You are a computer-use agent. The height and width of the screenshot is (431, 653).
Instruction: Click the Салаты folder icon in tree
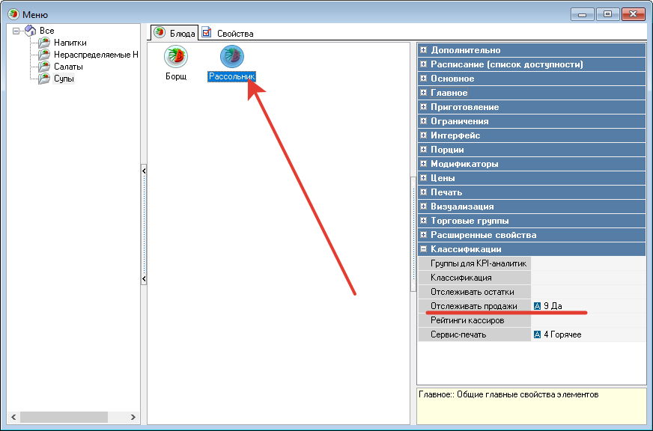click(x=44, y=67)
